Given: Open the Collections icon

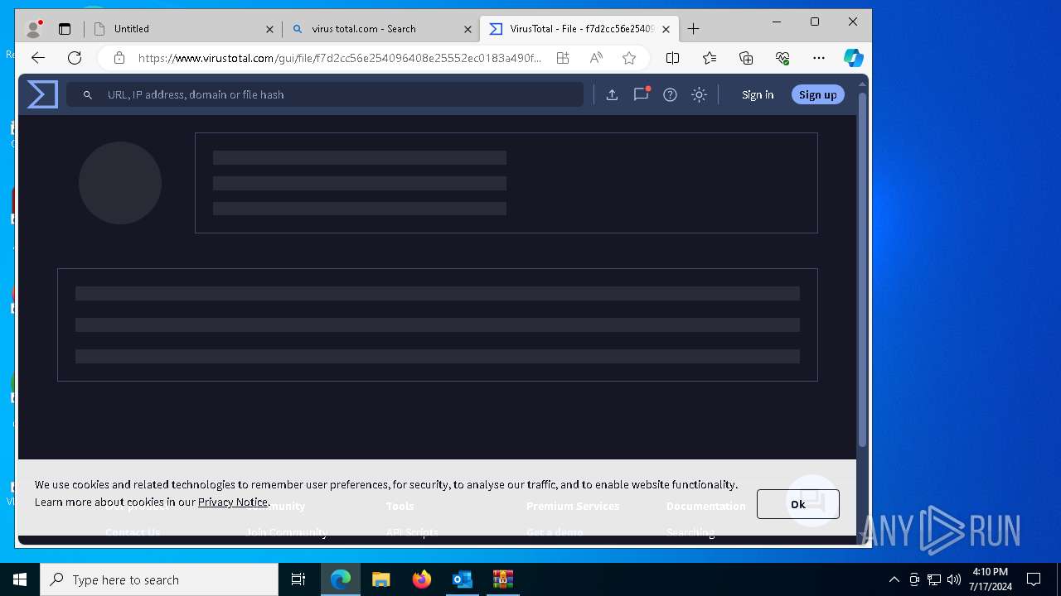Looking at the screenshot, I should [x=746, y=58].
